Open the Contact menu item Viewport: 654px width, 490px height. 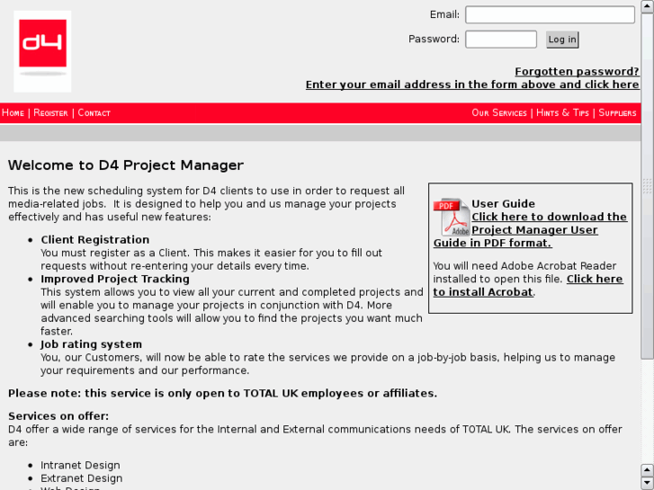pos(94,113)
